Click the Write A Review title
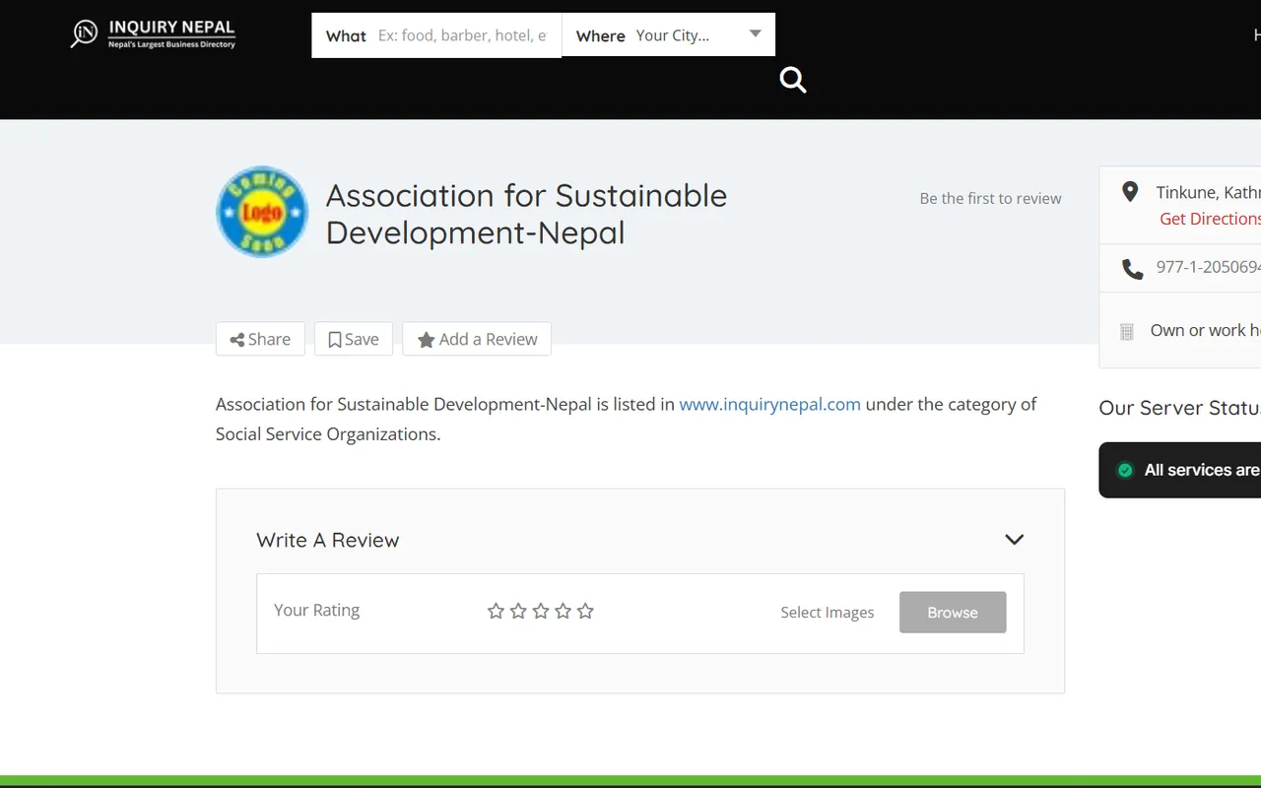Image resolution: width=1261 pixels, height=788 pixels. pyautogui.click(x=328, y=540)
